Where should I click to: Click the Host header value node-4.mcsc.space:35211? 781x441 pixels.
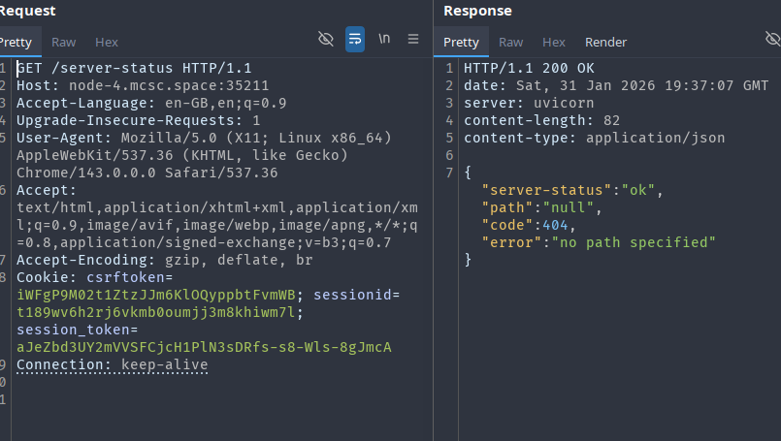[155, 85]
